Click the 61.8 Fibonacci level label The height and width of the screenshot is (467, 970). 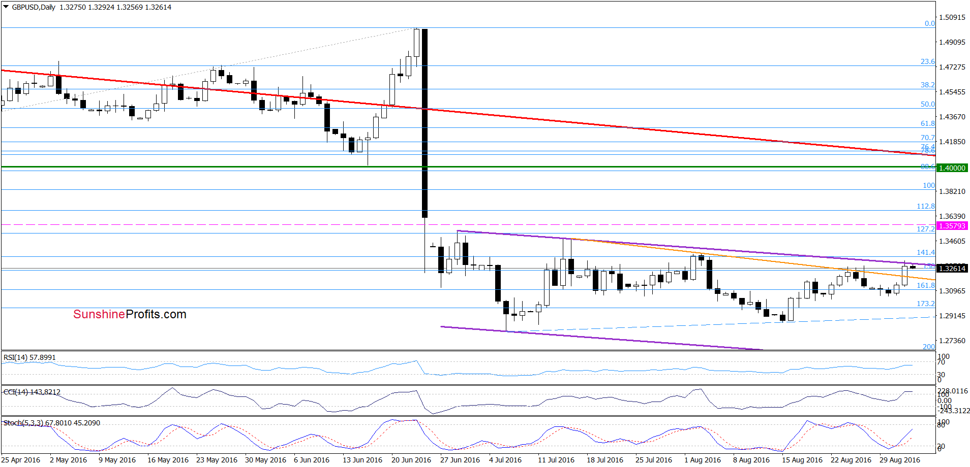pyautogui.click(x=928, y=123)
